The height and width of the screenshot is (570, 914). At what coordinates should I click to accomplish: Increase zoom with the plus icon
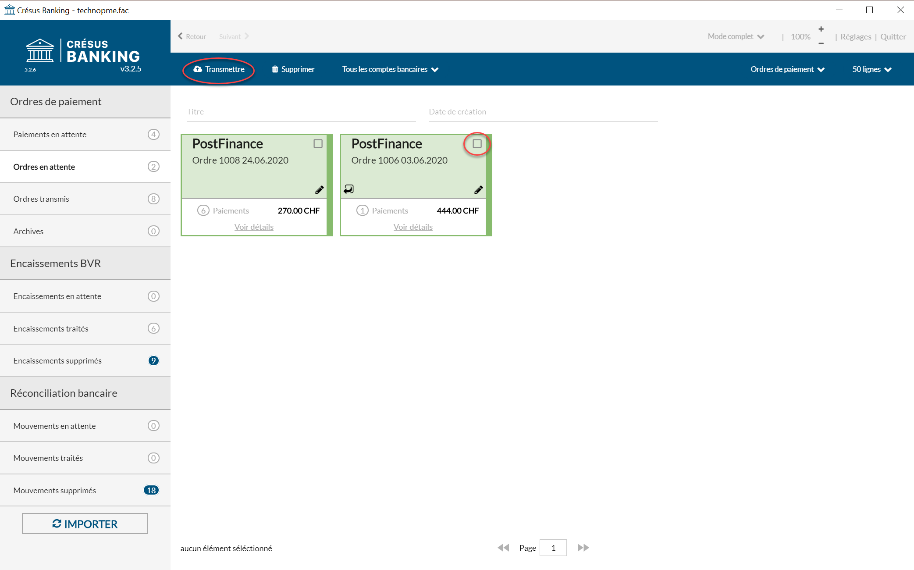click(x=821, y=29)
